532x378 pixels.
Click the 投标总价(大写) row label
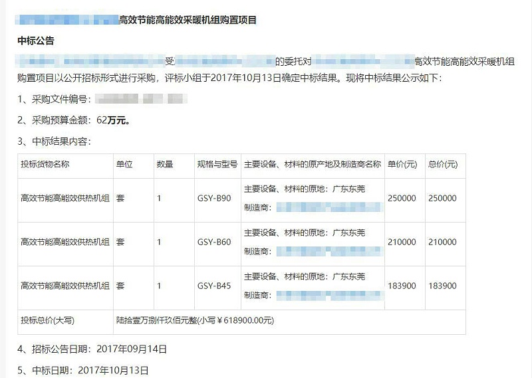(x=48, y=320)
